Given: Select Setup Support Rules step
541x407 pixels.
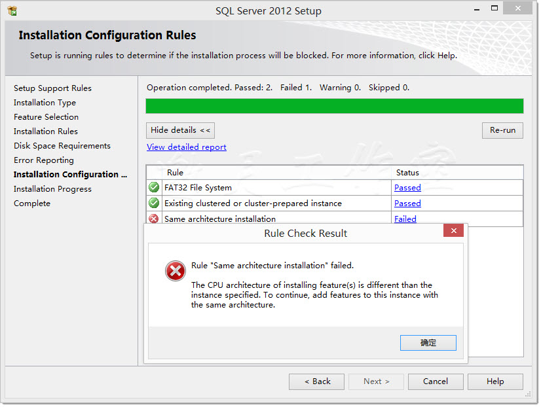Looking at the screenshot, I should tap(52, 88).
